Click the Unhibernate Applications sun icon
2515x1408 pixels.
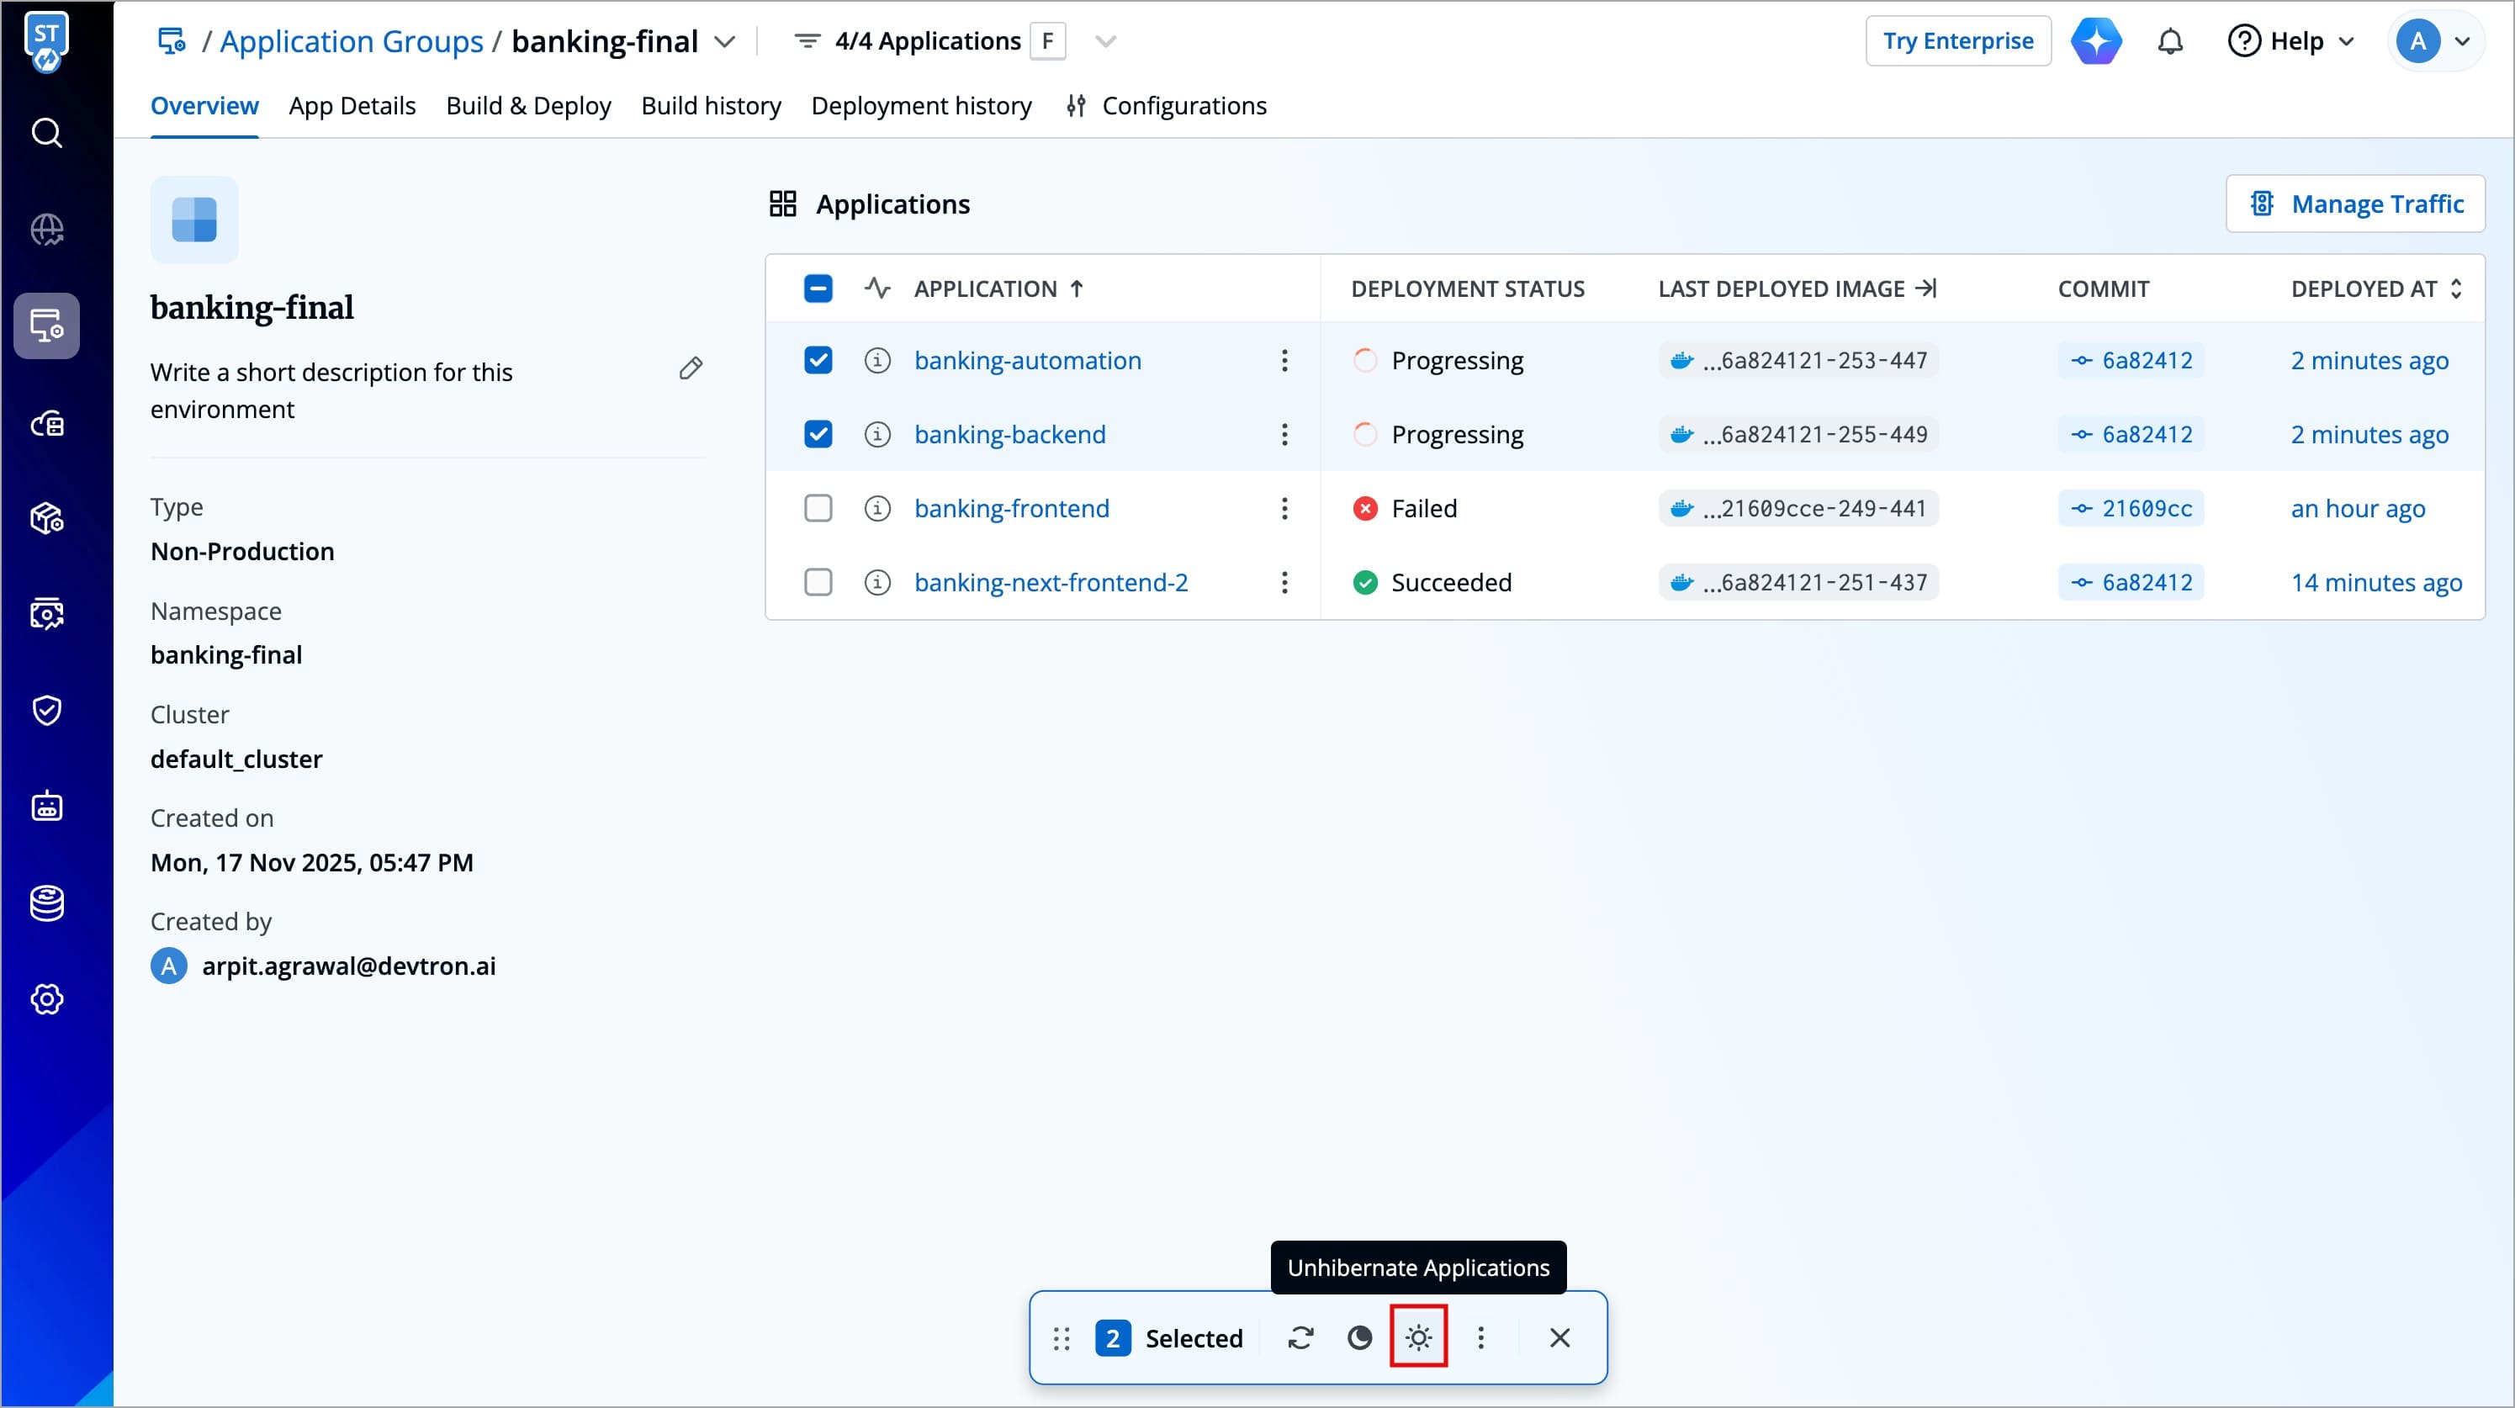1417,1337
